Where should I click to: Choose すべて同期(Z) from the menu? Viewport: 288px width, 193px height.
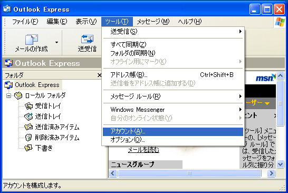pos(173,44)
